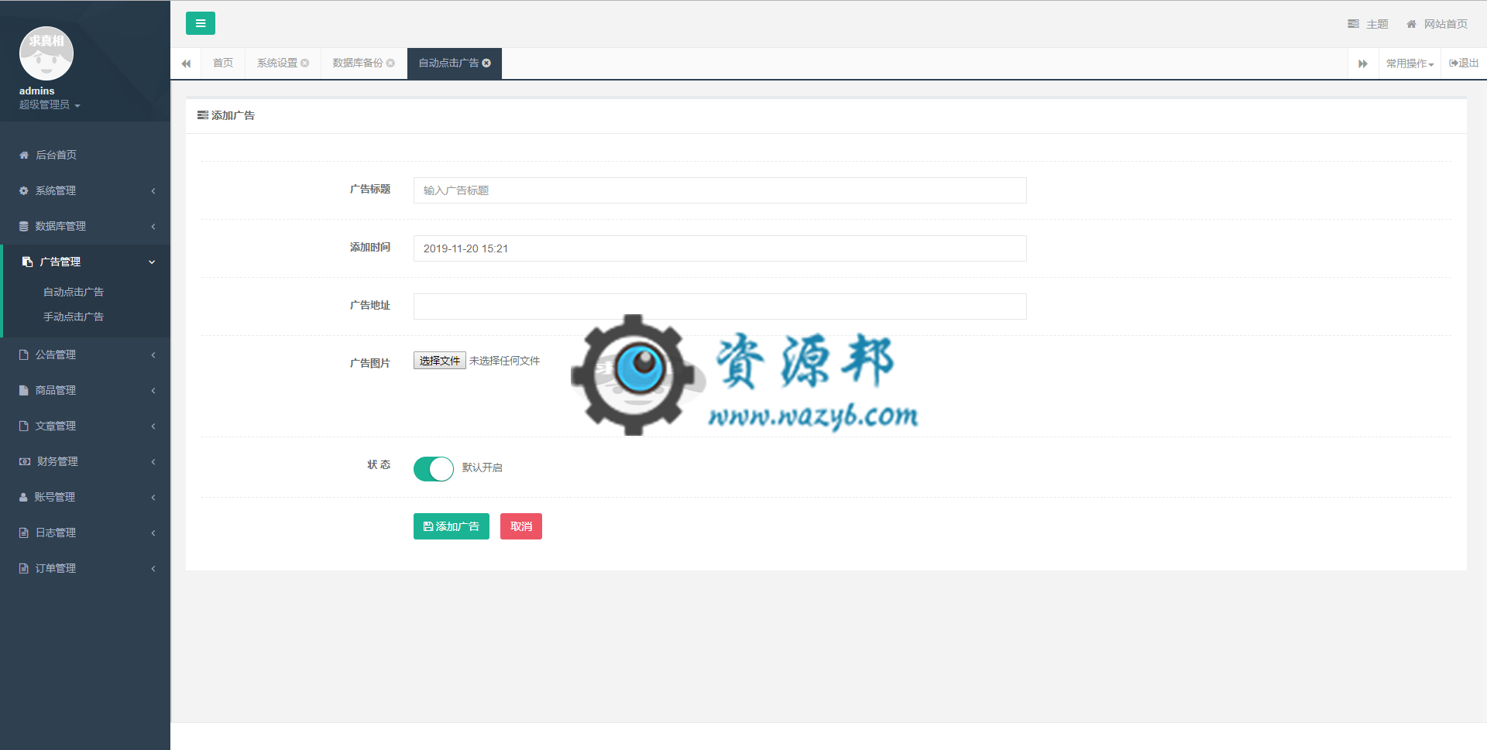1487x750 pixels.
Task: Open 自动点击广告 submenu item
Action: (74, 292)
